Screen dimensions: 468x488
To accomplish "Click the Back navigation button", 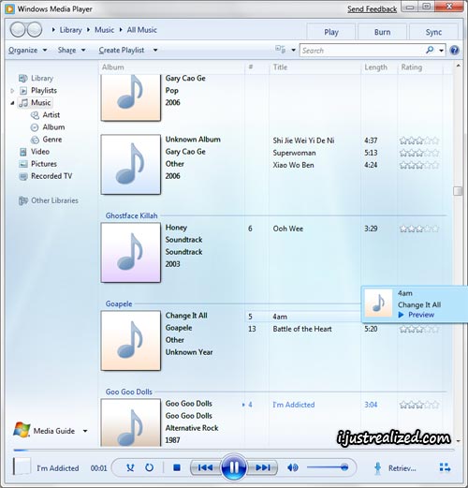I will (x=18, y=30).
